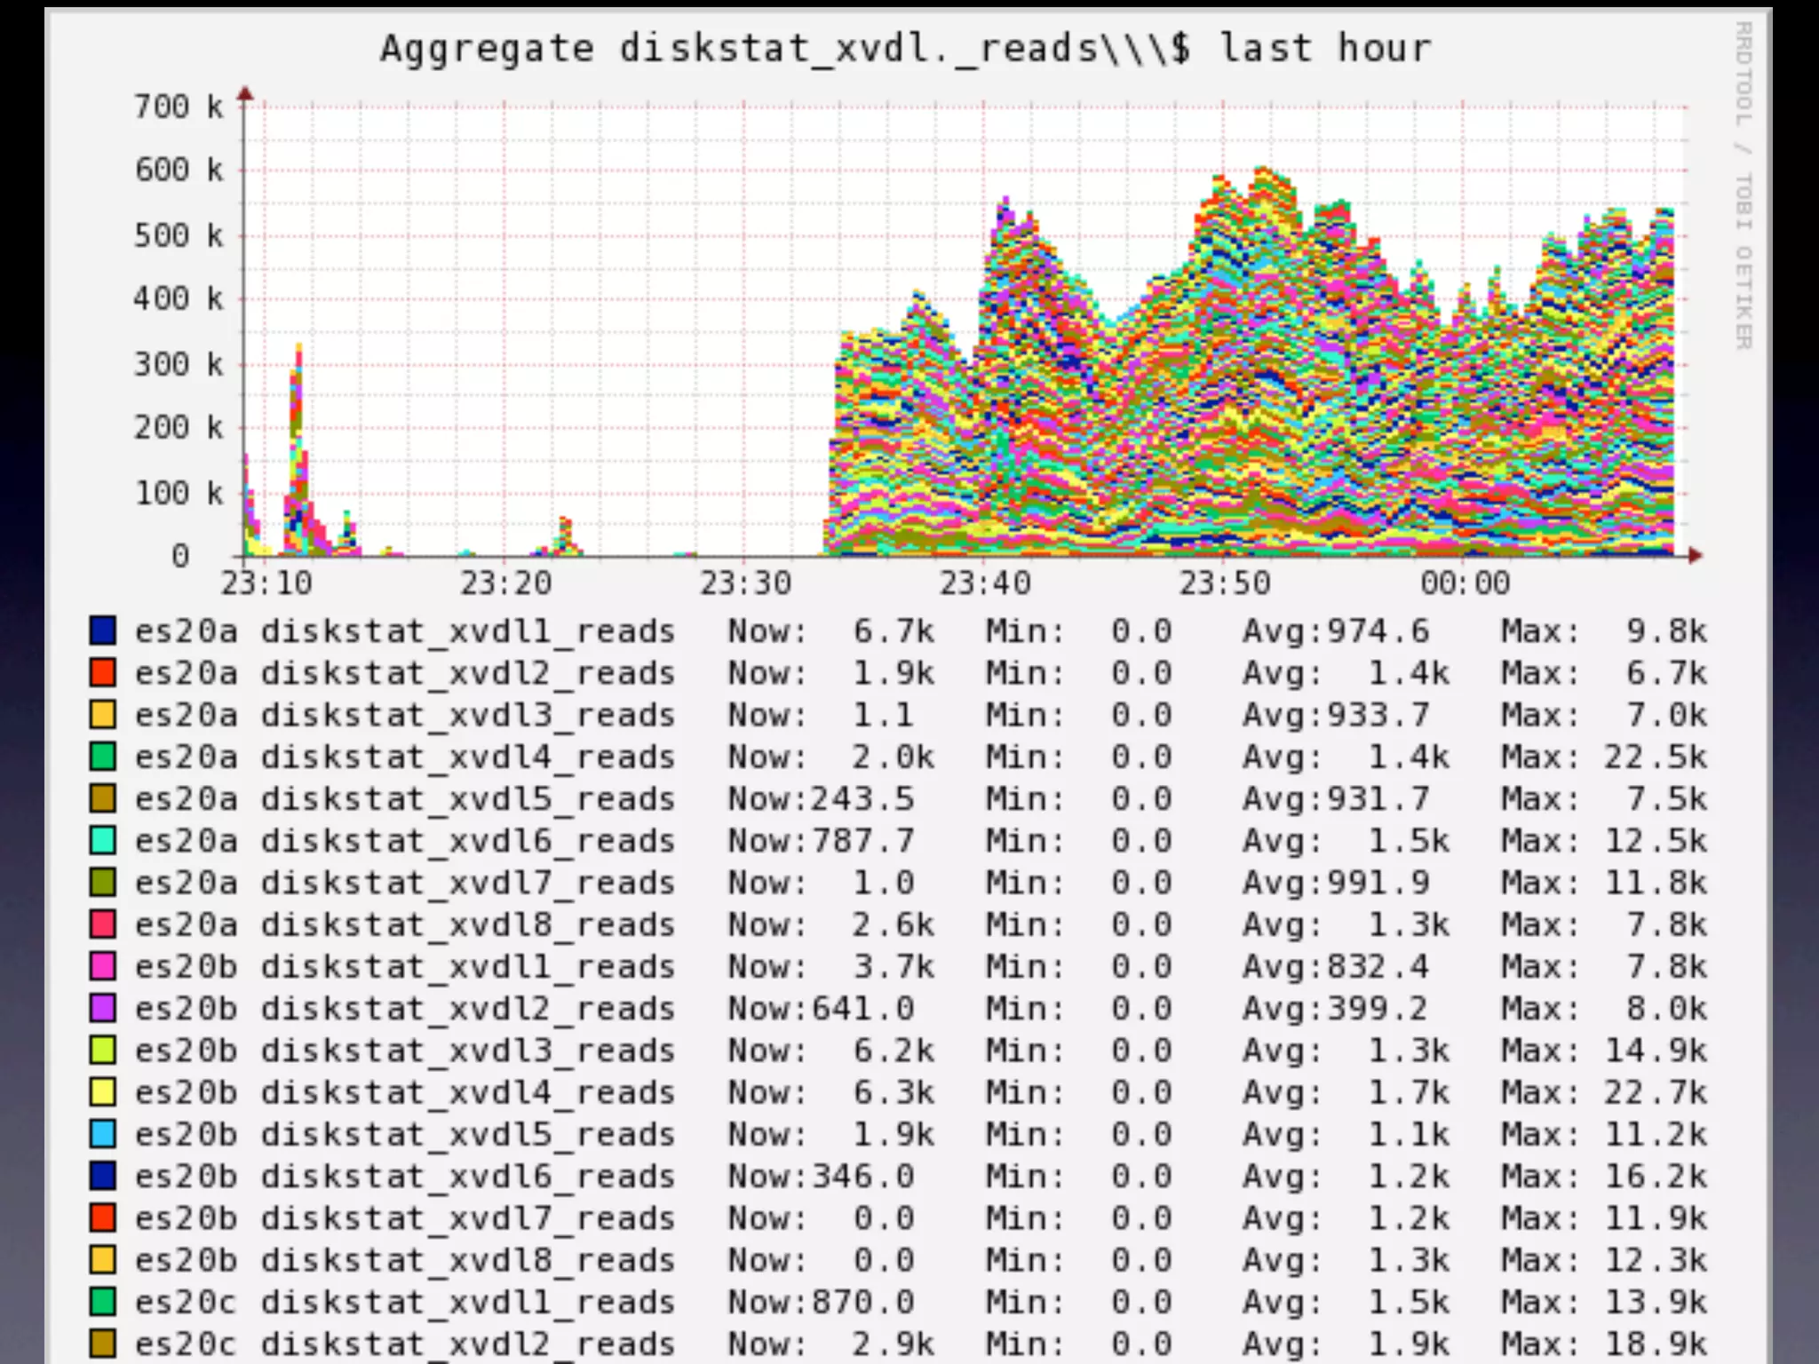Click the es20b xvdl2_reads purple swatch

point(103,1008)
